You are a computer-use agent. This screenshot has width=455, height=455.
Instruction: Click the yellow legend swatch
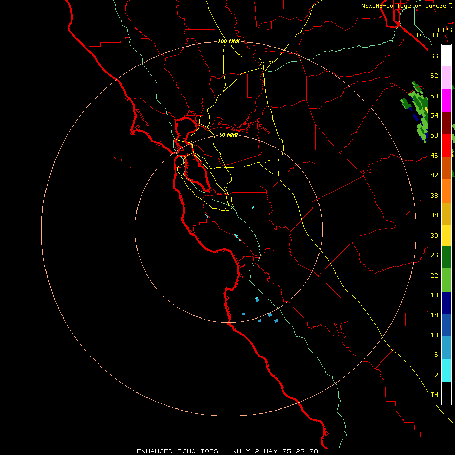[x=446, y=236]
